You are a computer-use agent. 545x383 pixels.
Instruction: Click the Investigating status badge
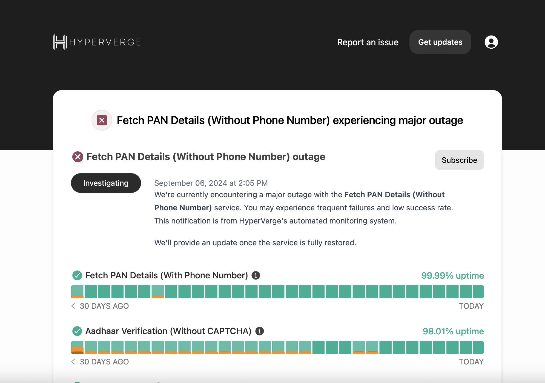coord(106,183)
